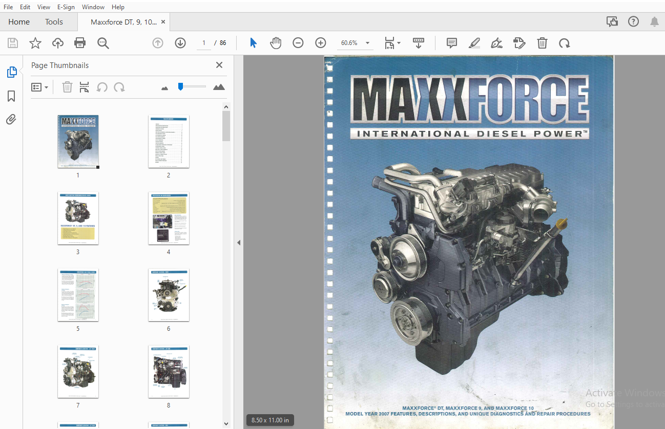
Task: Select the Highlight text tool
Action: coord(474,43)
